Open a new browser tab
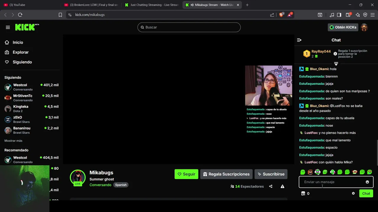Viewport: 378px width, 212px height. 247,5
